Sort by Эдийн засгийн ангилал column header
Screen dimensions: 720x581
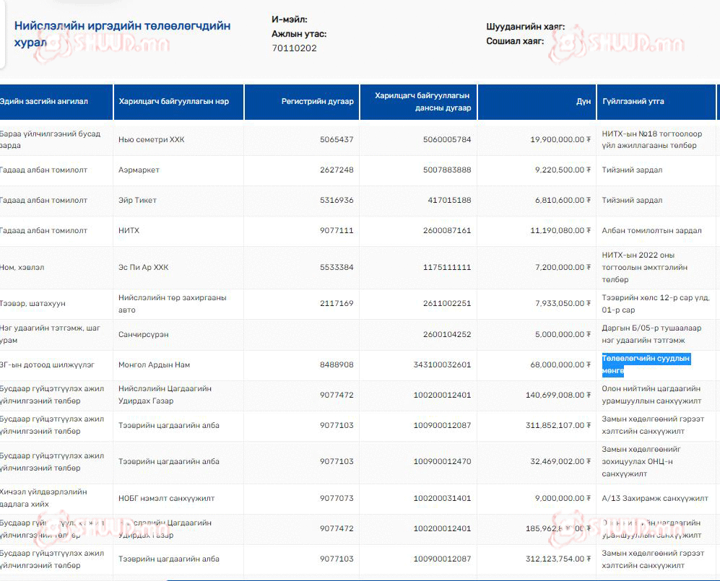tap(44, 102)
